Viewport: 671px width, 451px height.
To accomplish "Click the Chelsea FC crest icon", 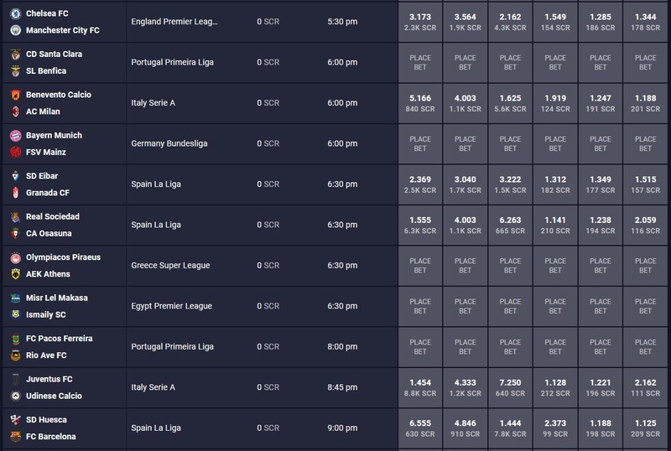I will (x=16, y=13).
